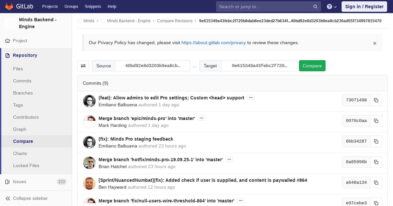Click the Collapse sidebar chevrons icon

tap(8, 198)
